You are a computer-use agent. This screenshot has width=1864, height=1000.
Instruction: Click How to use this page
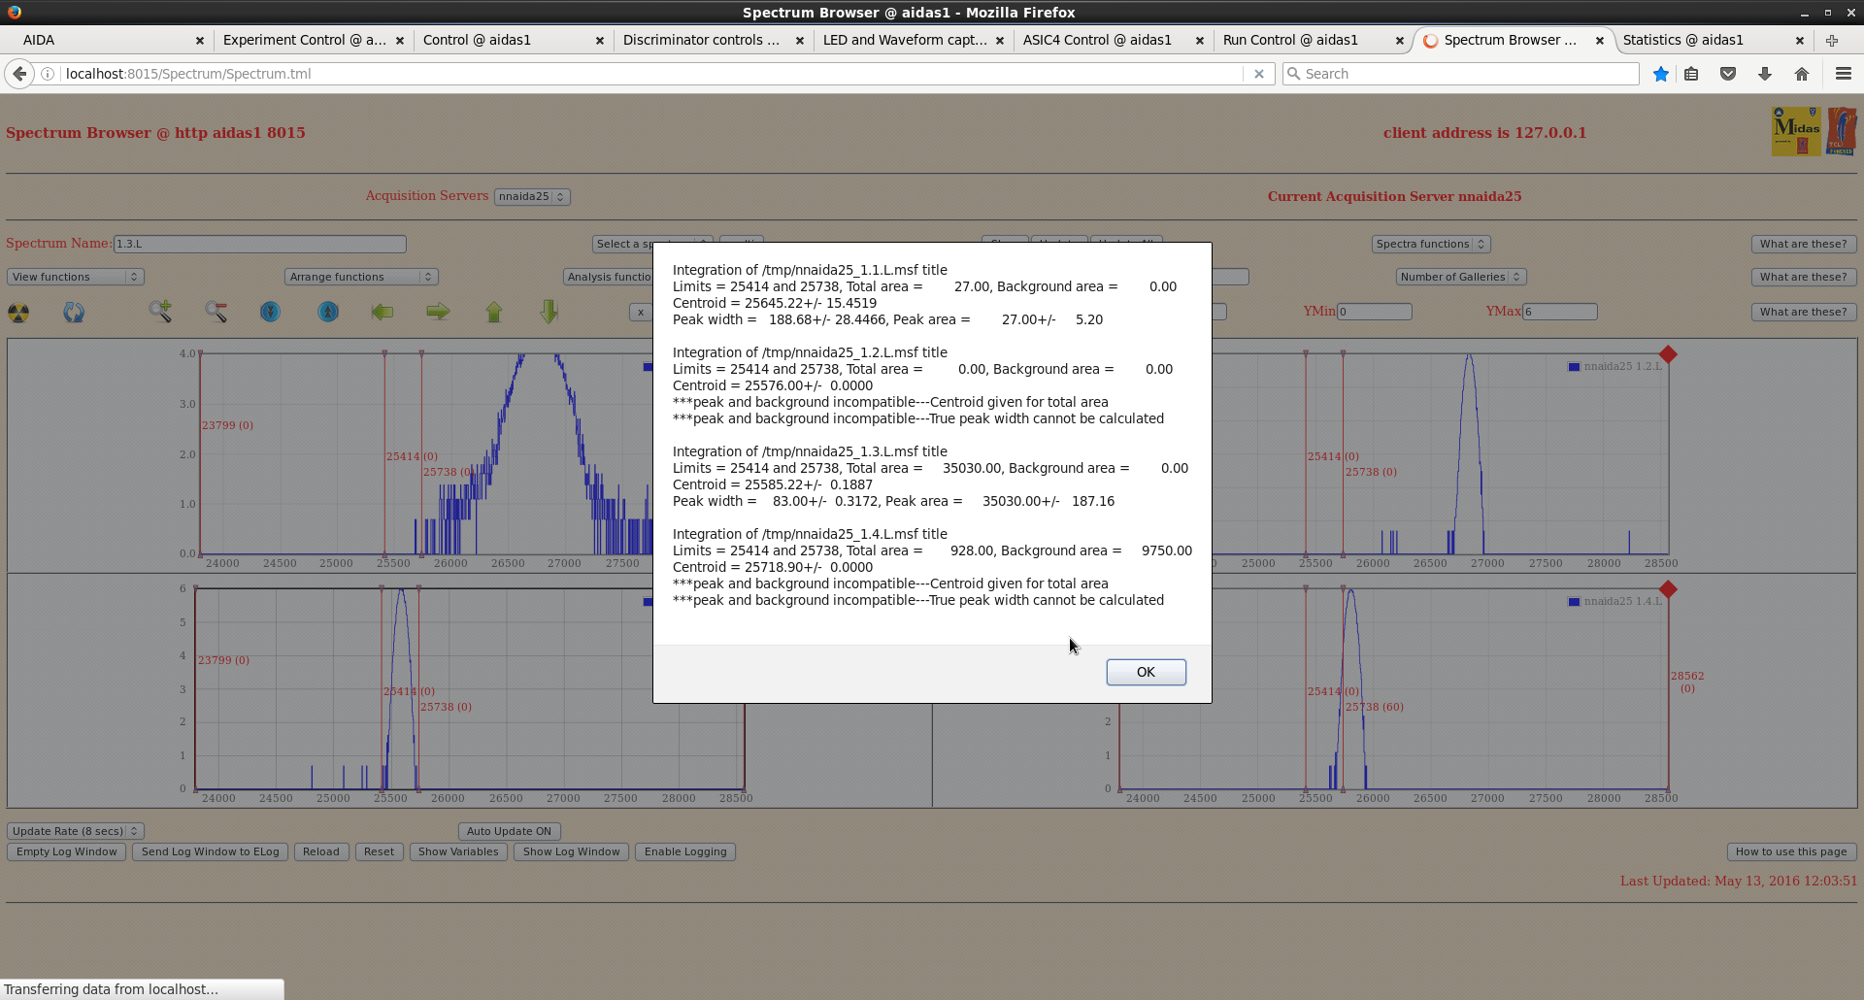point(1791,851)
